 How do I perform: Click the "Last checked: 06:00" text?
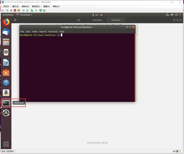[97, 143]
